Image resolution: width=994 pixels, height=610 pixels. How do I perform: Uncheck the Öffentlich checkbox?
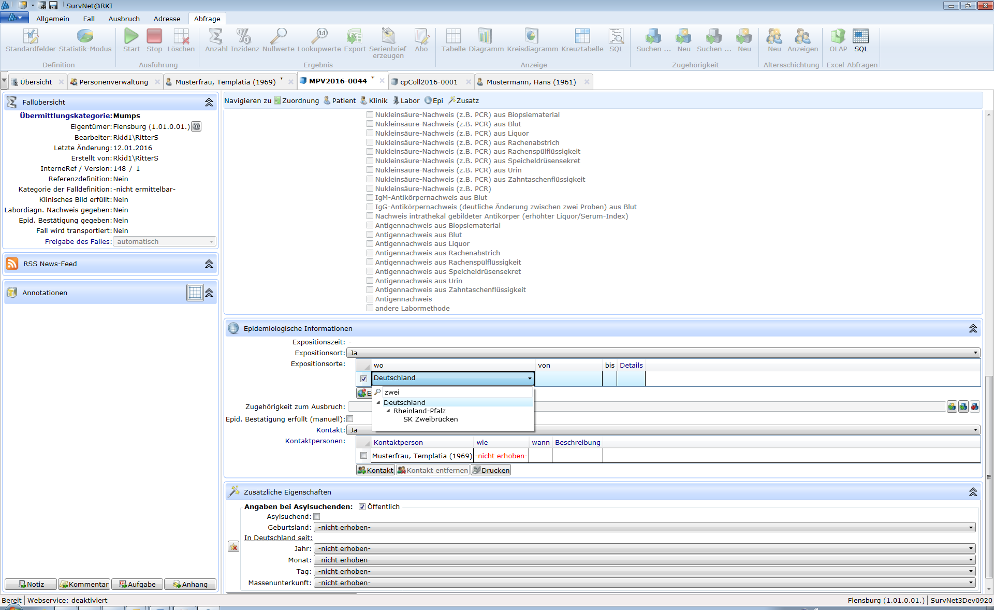pyautogui.click(x=362, y=507)
